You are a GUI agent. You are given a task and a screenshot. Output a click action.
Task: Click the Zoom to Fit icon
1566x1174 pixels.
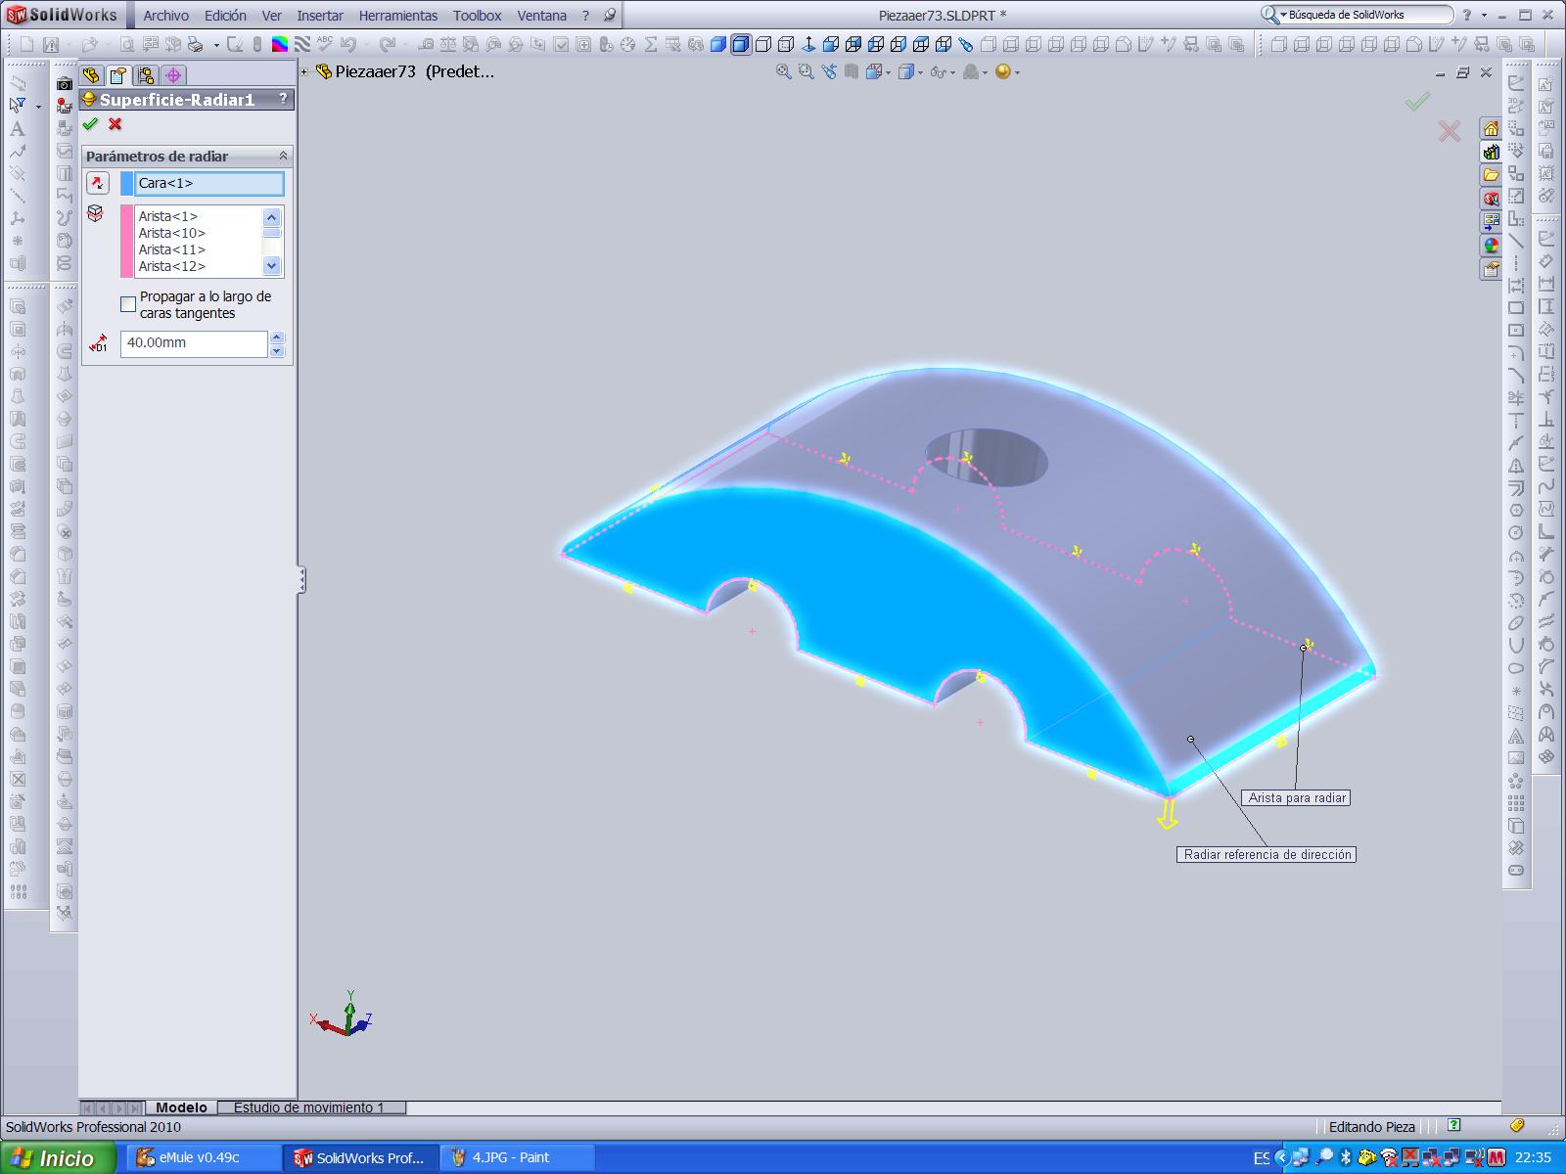(783, 71)
